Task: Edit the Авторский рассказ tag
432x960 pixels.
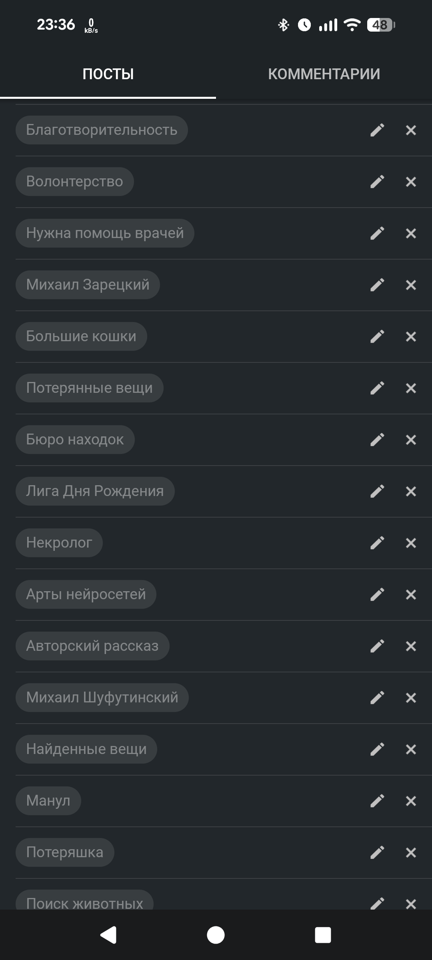Action: point(377,646)
